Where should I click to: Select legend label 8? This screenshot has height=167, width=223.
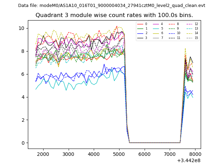(178, 24)
